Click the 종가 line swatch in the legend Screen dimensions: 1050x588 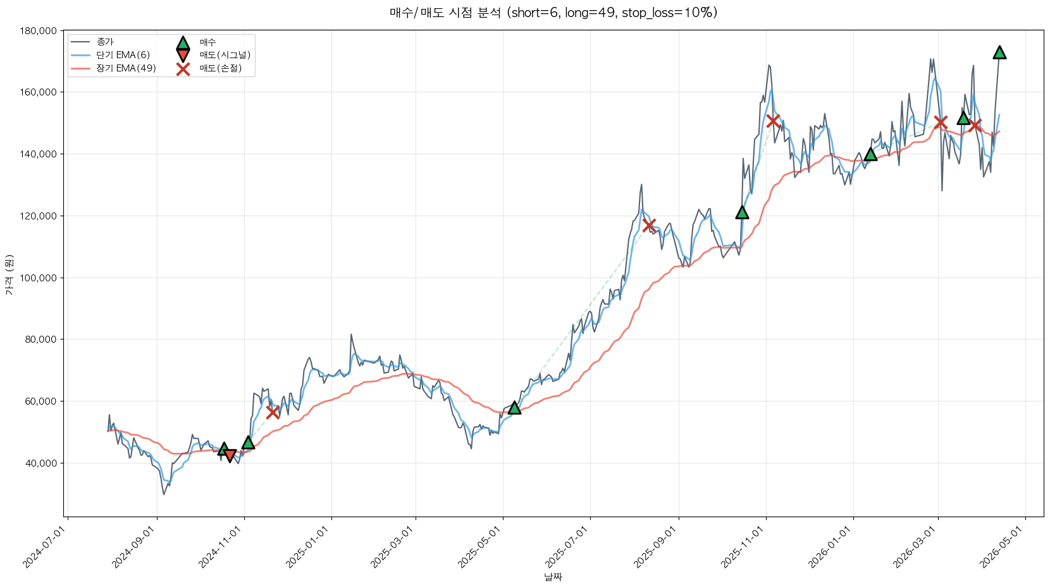(81, 42)
